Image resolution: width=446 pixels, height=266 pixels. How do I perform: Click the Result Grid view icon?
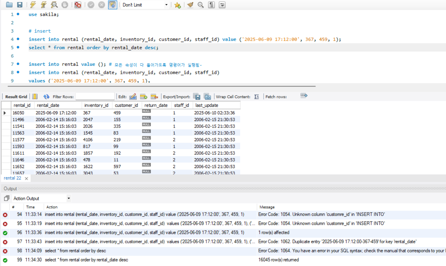pyautogui.click(x=35, y=97)
